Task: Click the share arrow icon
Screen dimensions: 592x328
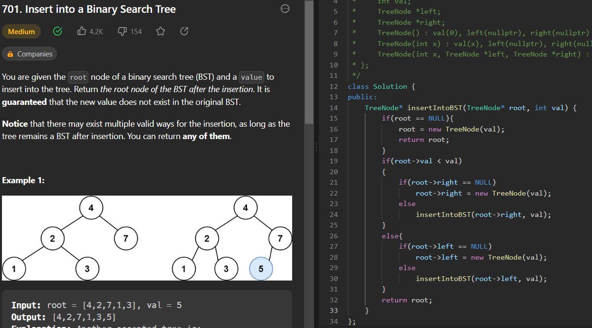Action: coord(185,32)
